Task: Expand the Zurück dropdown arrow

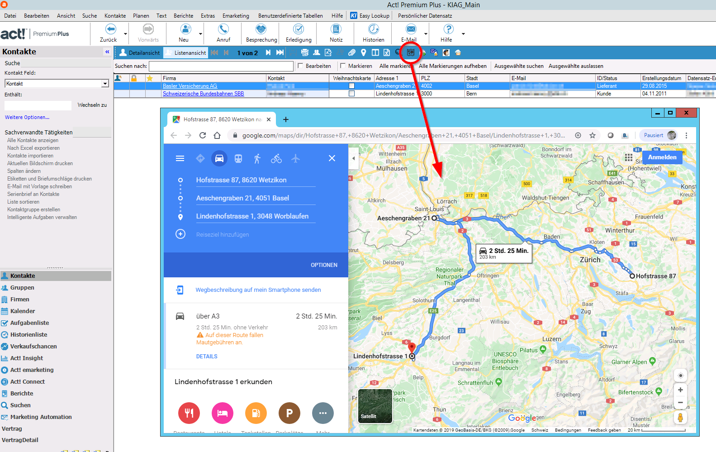Action: coord(125,34)
